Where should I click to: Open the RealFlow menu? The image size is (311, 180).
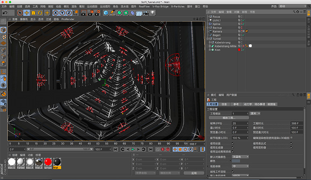pyautogui.click(x=144, y=7)
